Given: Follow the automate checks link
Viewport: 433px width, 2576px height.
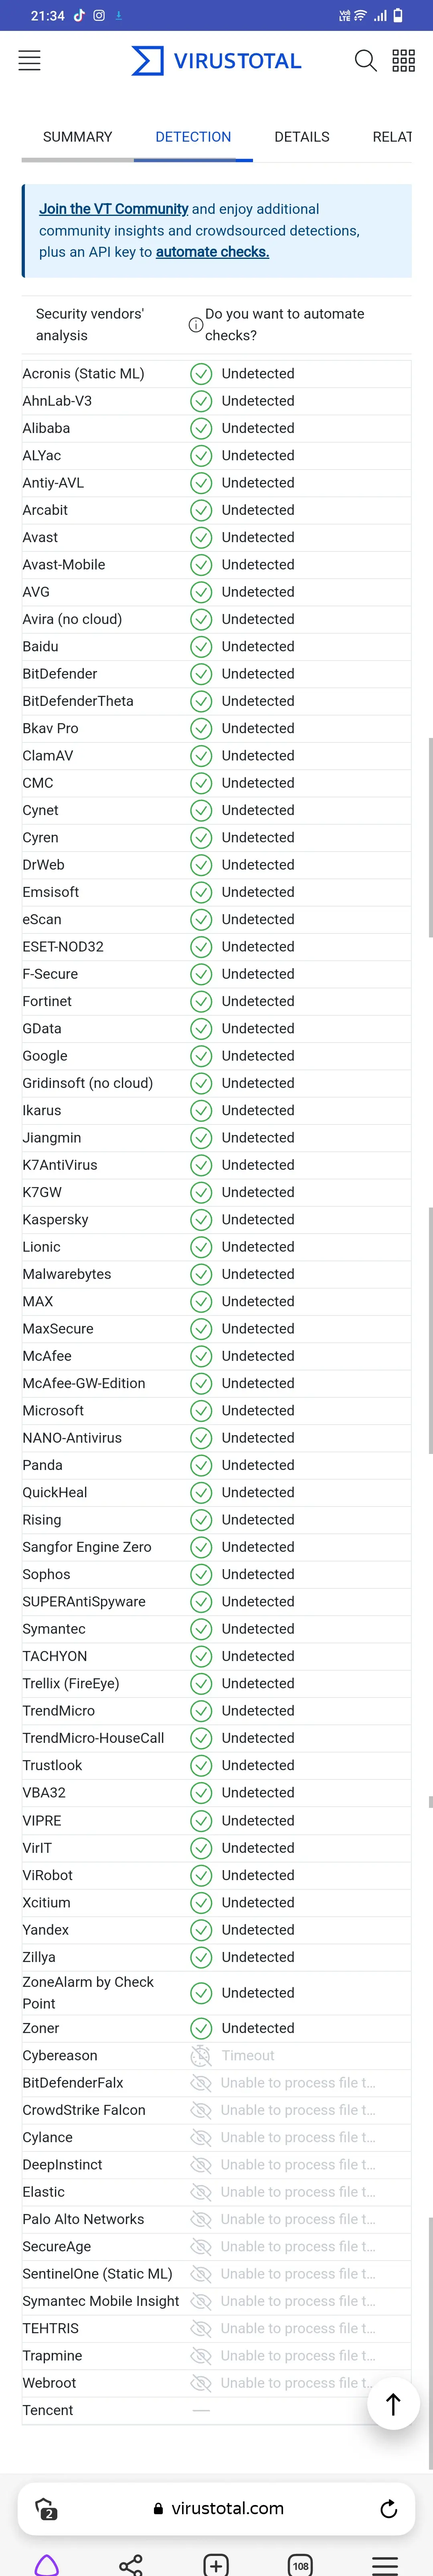Looking at the screenshot, I should point(213,252).
